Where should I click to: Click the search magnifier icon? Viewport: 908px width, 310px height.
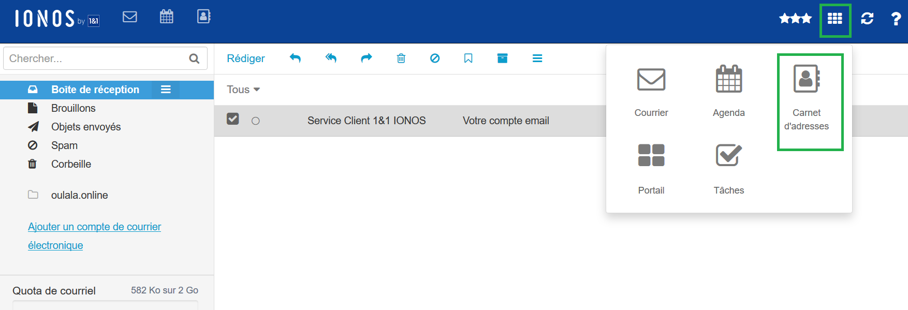coord(194,58)
